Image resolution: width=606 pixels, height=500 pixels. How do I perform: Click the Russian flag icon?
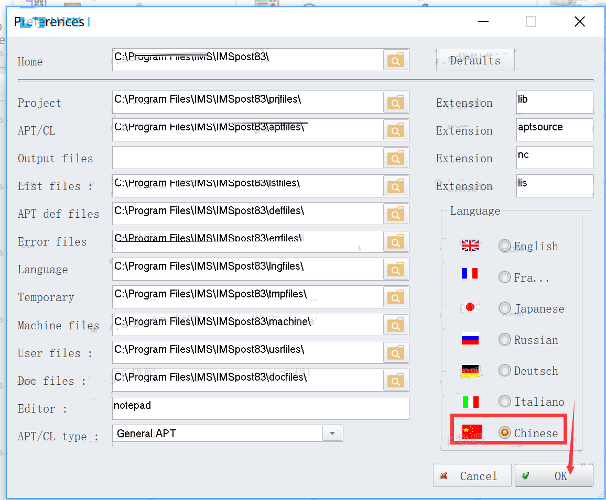(x=470, y=338)
